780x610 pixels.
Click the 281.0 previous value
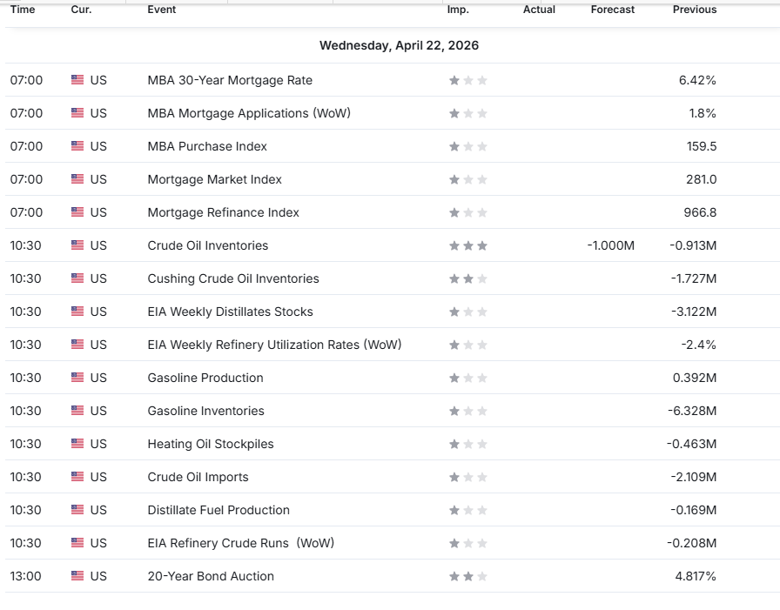click(702, 179)
